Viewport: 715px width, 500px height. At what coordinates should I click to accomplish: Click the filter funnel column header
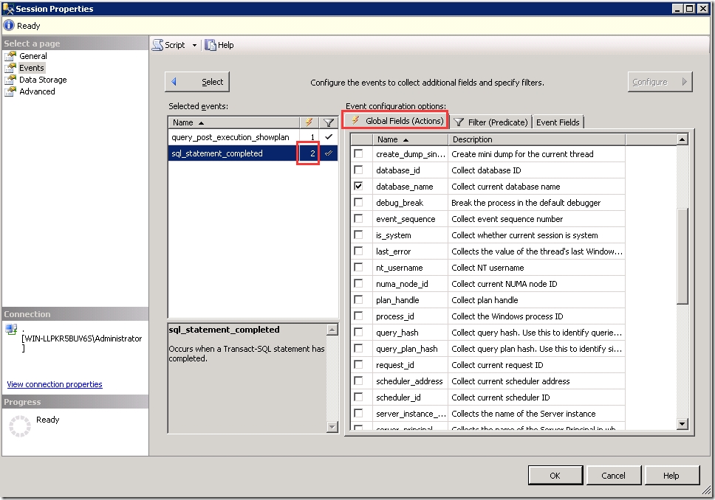pyautogui.click(x=328, y=122)
